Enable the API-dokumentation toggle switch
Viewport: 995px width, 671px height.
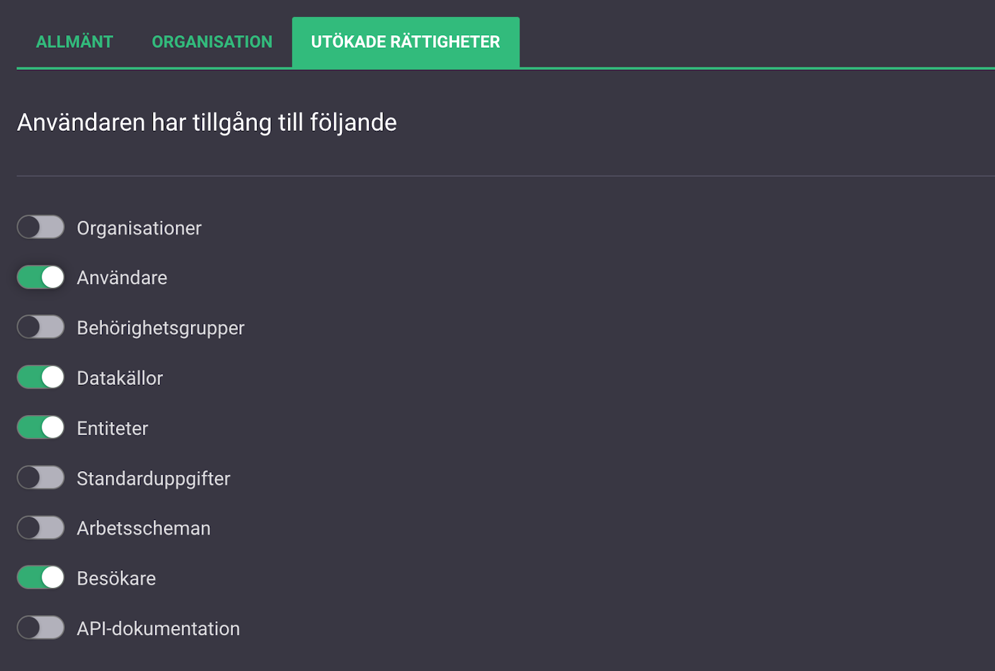tap(40, 628)
